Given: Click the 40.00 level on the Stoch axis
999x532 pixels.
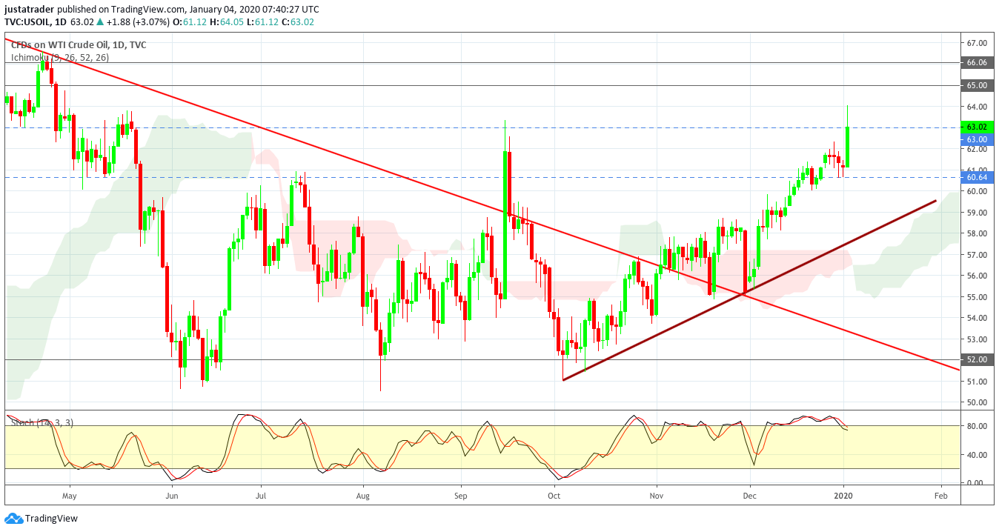Looking at the screenshot, I should pyautogui.click(x=978, y=454).
